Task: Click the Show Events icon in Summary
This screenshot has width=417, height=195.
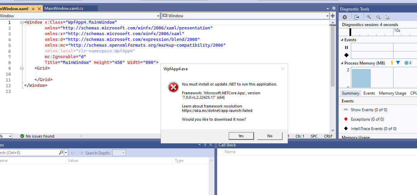Action: point(346,110)
